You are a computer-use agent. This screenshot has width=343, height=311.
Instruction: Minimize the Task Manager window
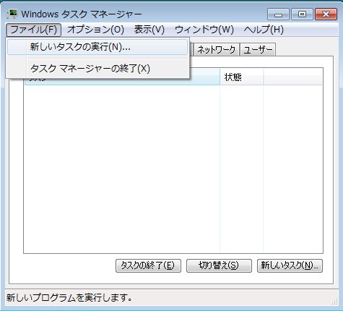coord(278,14)
